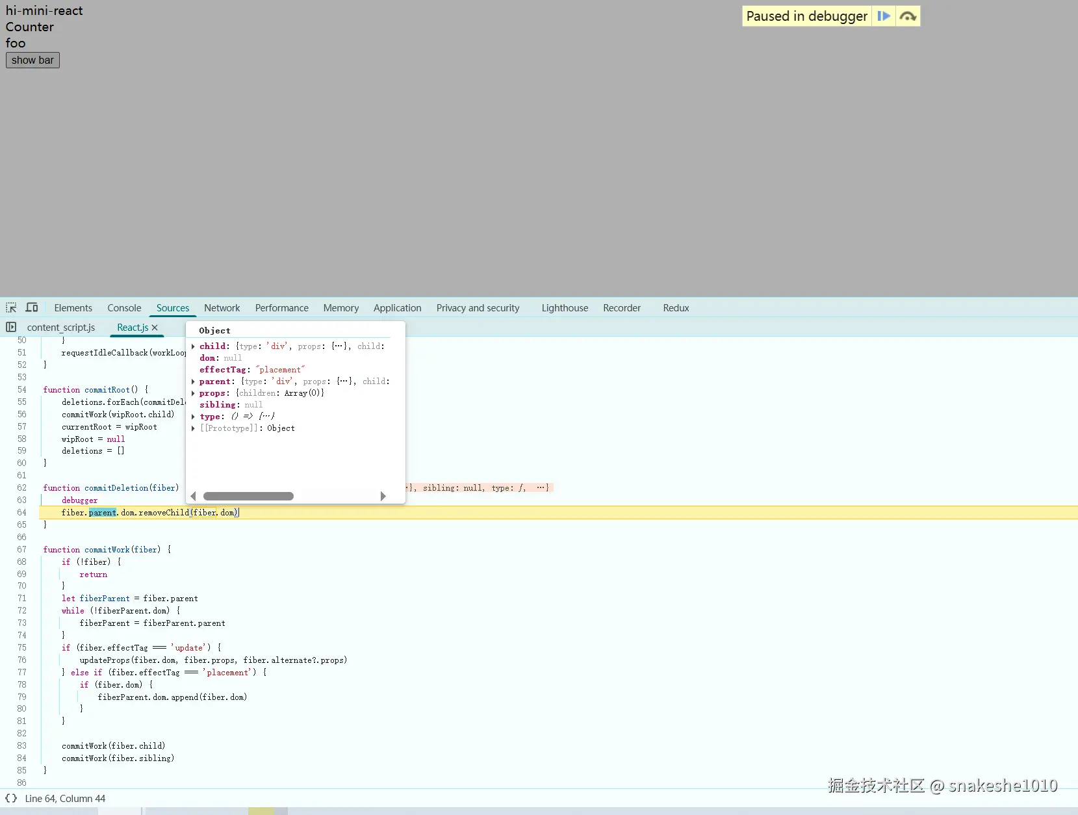Click 'commitWork(fiber.sibling)' on line 84

click(x=118, y=758)
